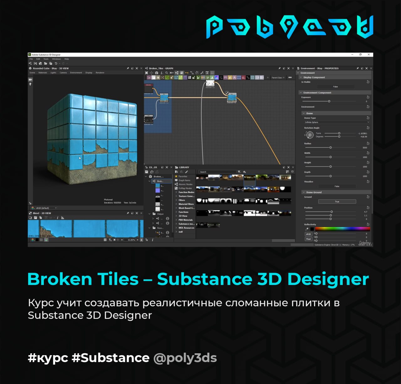The width and height of the screenshot is (401, 384).
Task: Click the Parent Size button in the graph toolbar
Action: tap(278, 77)
